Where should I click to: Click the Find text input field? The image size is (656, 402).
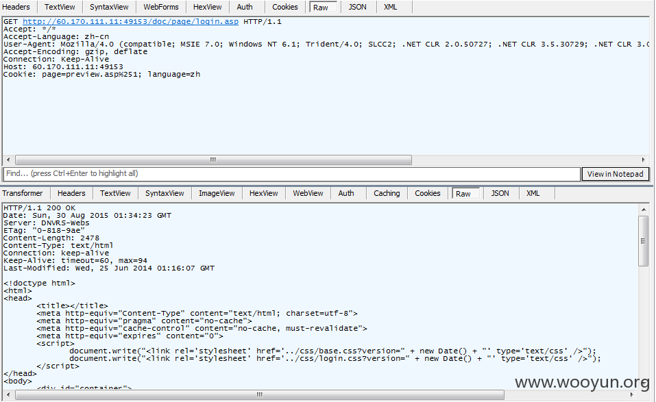click(291, 173)
